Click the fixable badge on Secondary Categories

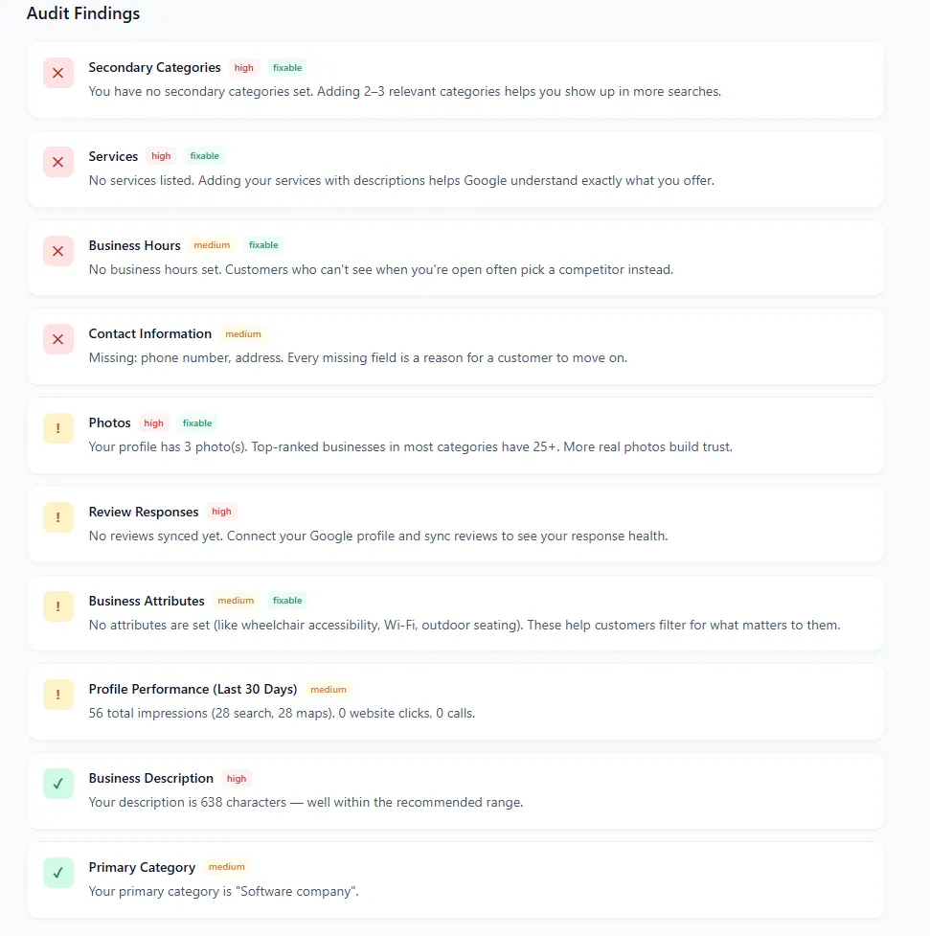coord(287,67)
